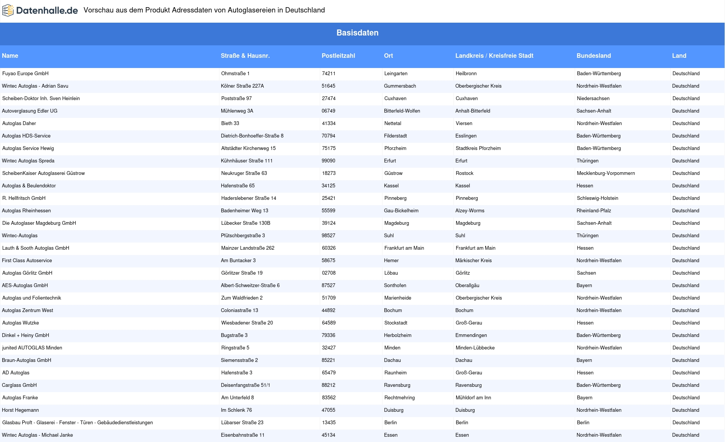Select Autoglas Zentrum West
The width and height of the screenshot is (725, 442).
coord(28,311)
